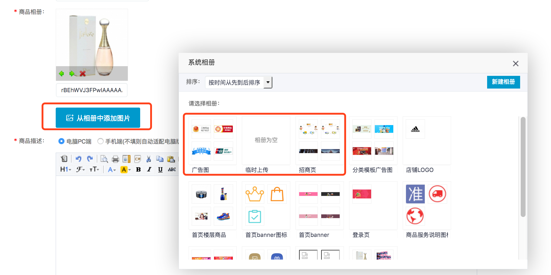Open the font family dropdown
Viewport: 551px width, 275px height.
coord(80,170)
